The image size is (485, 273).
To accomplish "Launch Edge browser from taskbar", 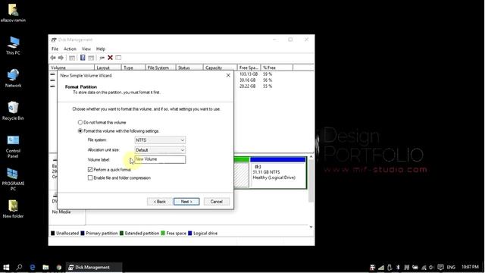I will (32, 267).
